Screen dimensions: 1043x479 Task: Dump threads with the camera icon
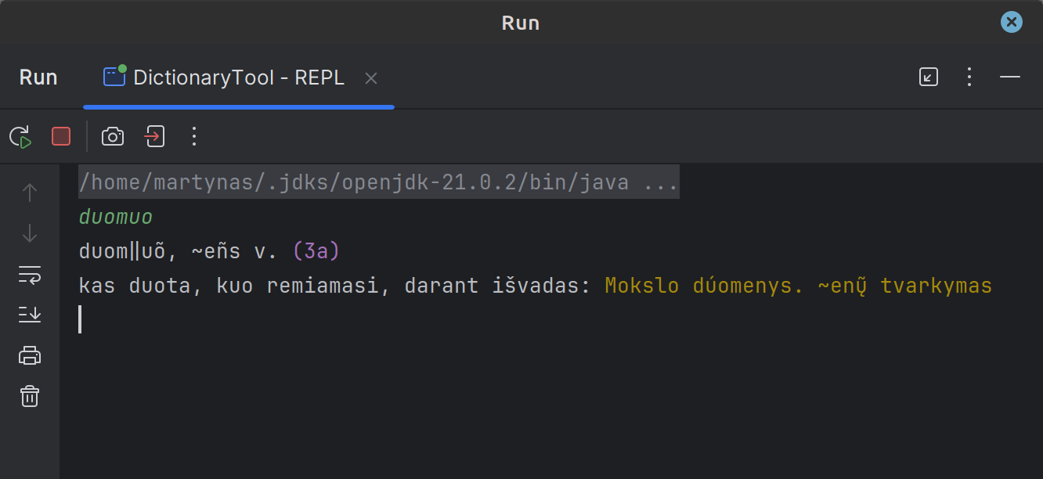pyautogui.click(x=113, y=136)
